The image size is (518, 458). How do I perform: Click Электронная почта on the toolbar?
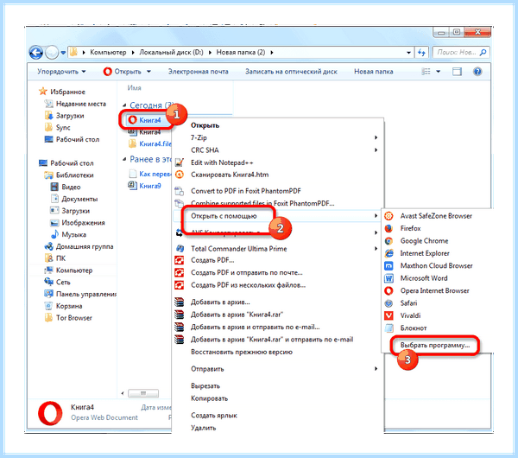coord(199,72)
